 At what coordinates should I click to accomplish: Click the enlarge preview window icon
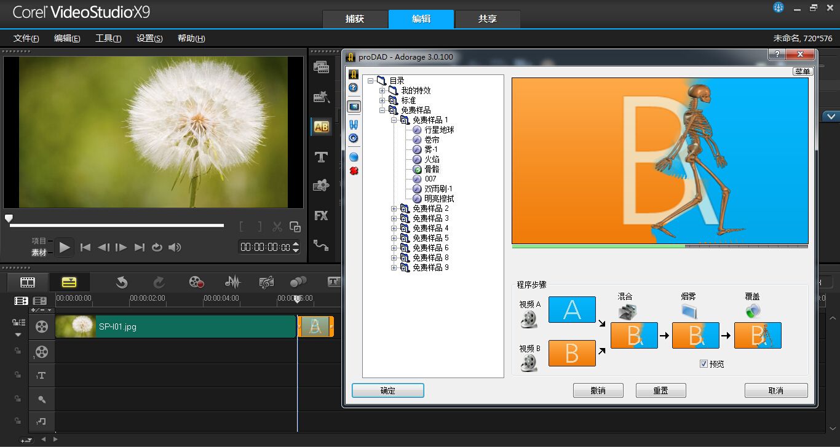[296, 227]
